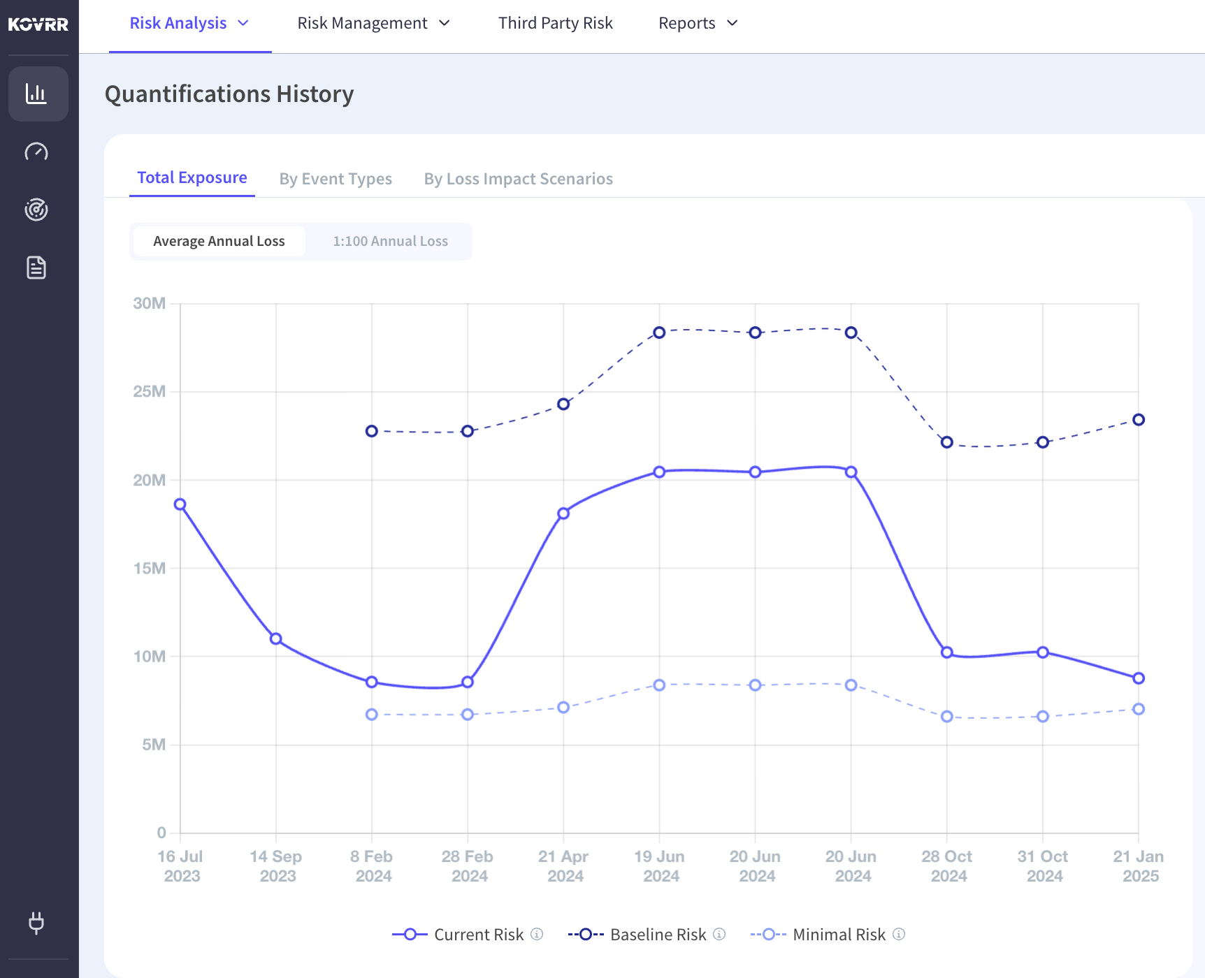Open the speedometer gauge sidebar icon

(x=36, y=152)
